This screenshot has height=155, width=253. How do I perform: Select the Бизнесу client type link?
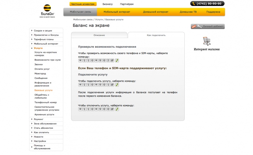[x=108, y=4]
